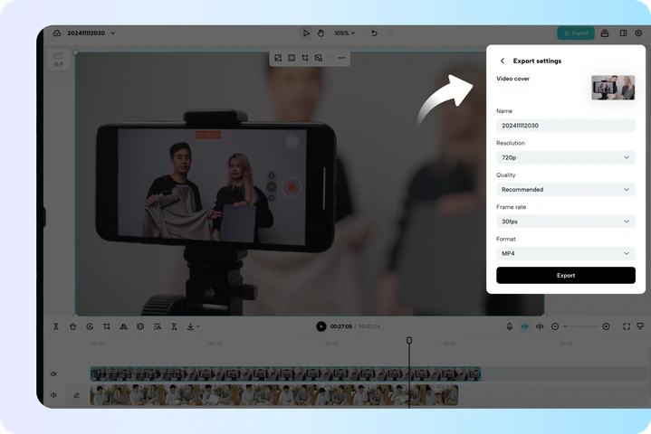The width and height of the screenshot is (651, 434).
Task: Undo the last action
Action: pyautogui.click(x=374, y=33)
